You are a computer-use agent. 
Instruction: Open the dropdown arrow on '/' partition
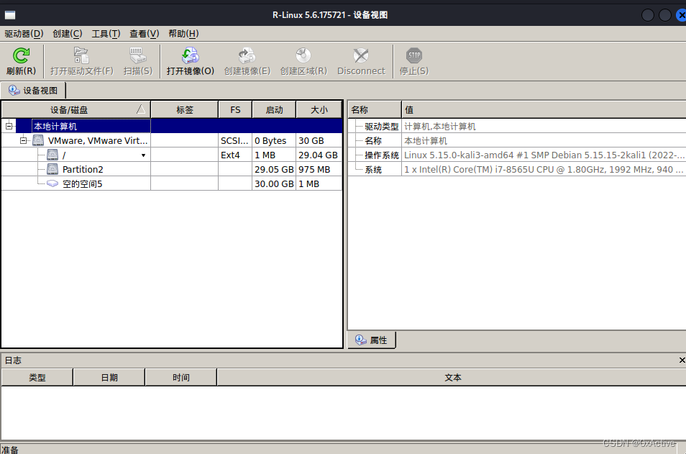click(143, 155)
